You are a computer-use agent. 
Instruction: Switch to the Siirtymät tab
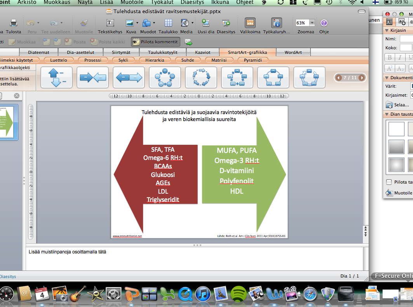(x=119, y=52)
